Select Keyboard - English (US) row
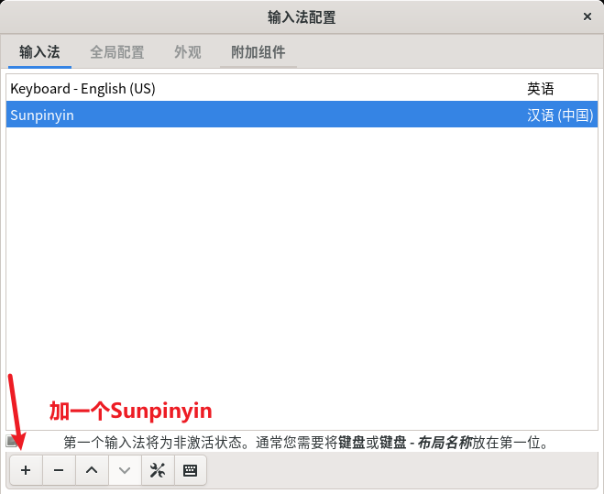604x494 pixels. point(302,89)
